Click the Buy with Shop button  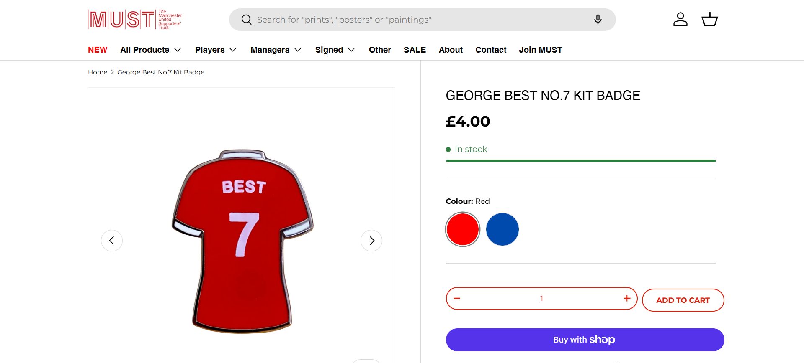coord(585,340)
